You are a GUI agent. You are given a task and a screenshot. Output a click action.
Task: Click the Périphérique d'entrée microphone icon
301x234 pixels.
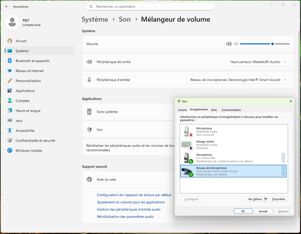(89, 80)
